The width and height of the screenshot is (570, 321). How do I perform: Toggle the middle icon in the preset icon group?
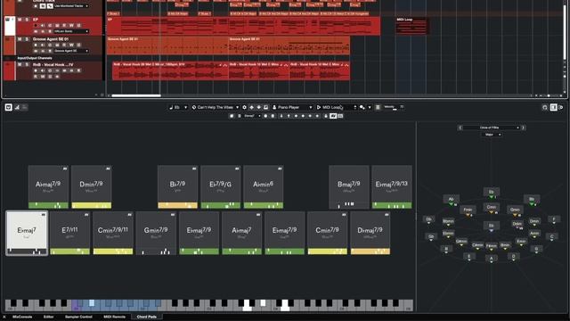pos(259,107)
